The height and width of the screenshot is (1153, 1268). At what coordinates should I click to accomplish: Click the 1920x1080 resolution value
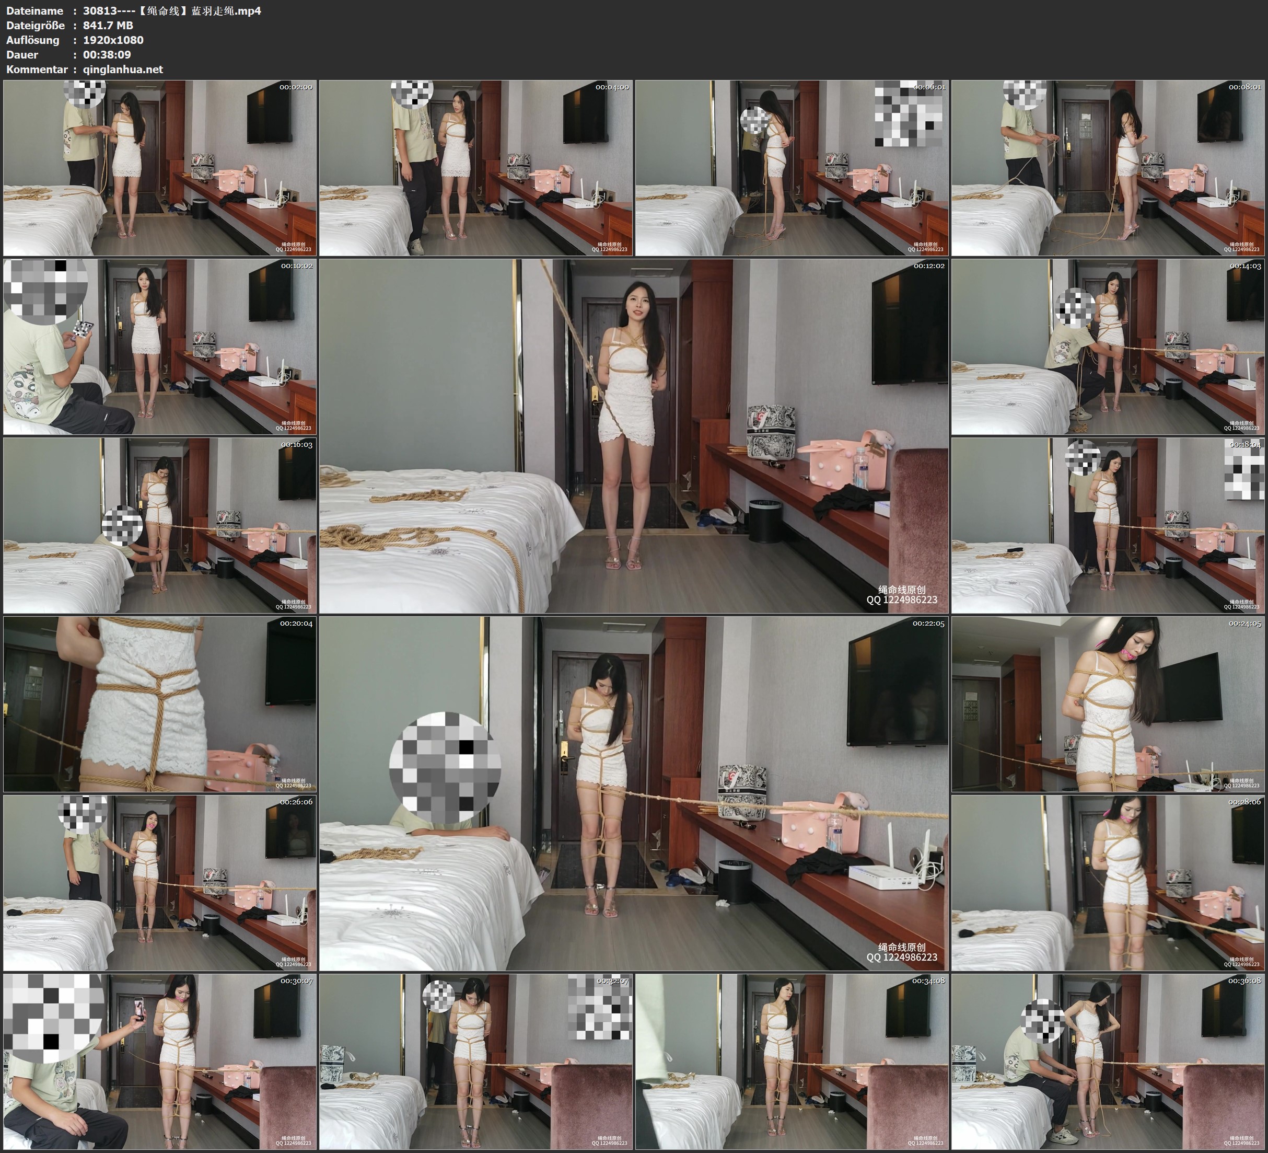pos(113,40)
